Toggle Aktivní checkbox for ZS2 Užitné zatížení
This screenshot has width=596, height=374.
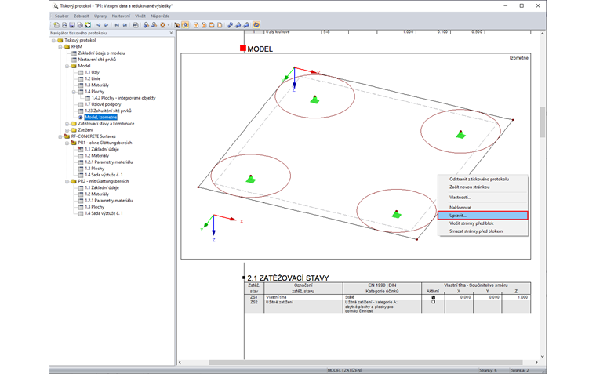(x=434, y=302)
